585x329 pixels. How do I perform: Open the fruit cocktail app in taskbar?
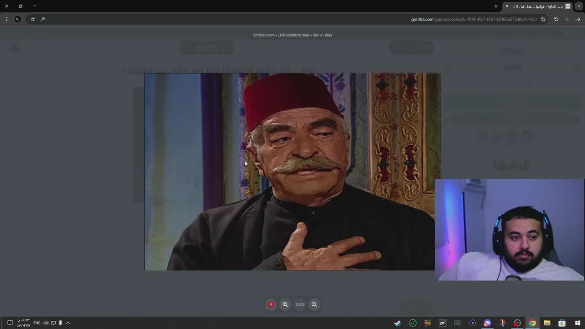(427, 323)
